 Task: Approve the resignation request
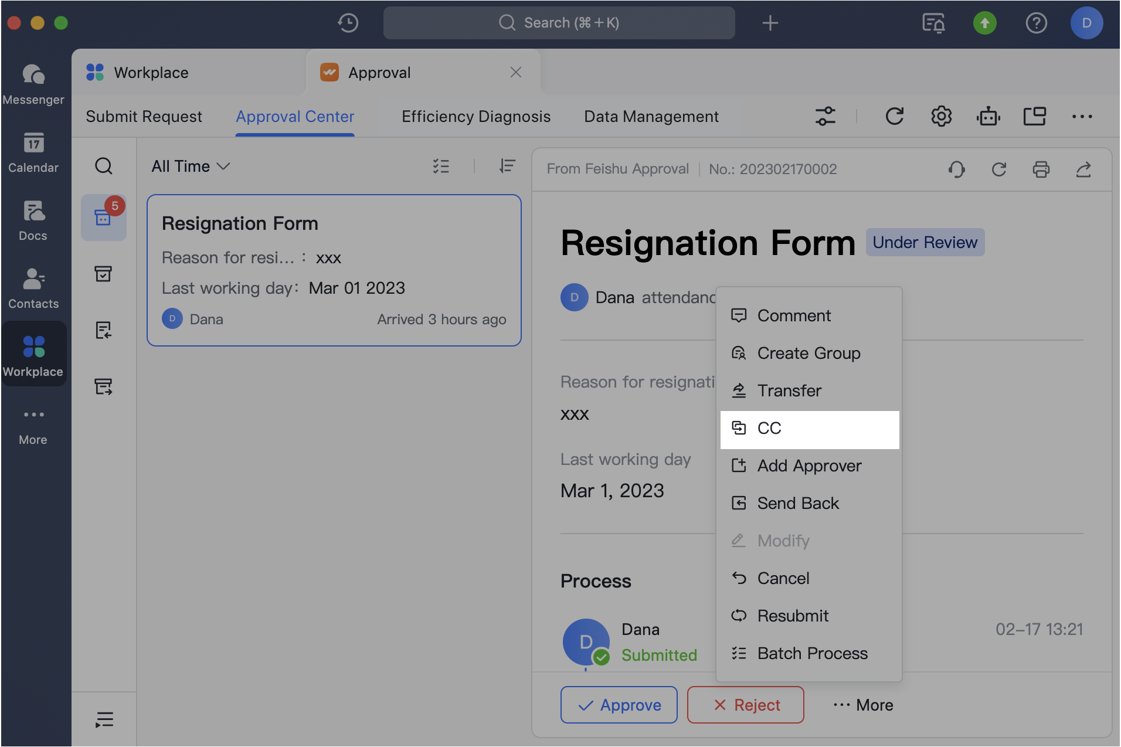619,705
